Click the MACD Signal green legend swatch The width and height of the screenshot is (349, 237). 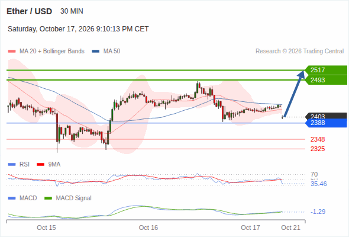tap(49, 198)
